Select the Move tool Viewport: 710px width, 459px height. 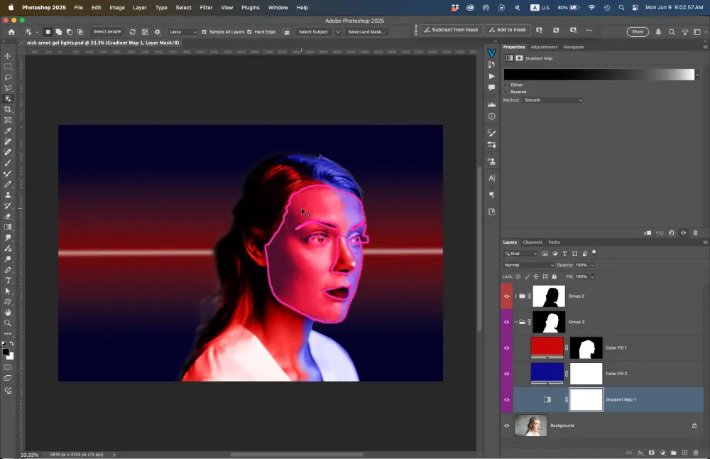[8, 55]
